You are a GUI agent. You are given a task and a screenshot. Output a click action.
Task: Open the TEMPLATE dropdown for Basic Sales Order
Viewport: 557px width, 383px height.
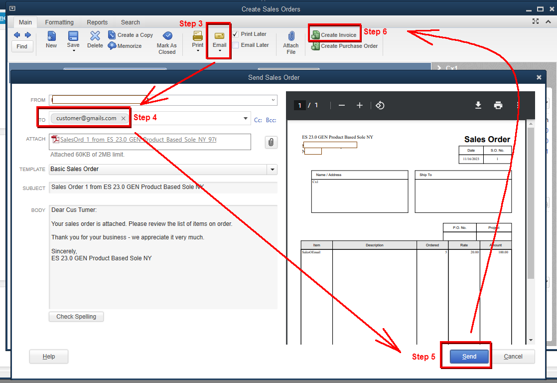pos(272,170)
